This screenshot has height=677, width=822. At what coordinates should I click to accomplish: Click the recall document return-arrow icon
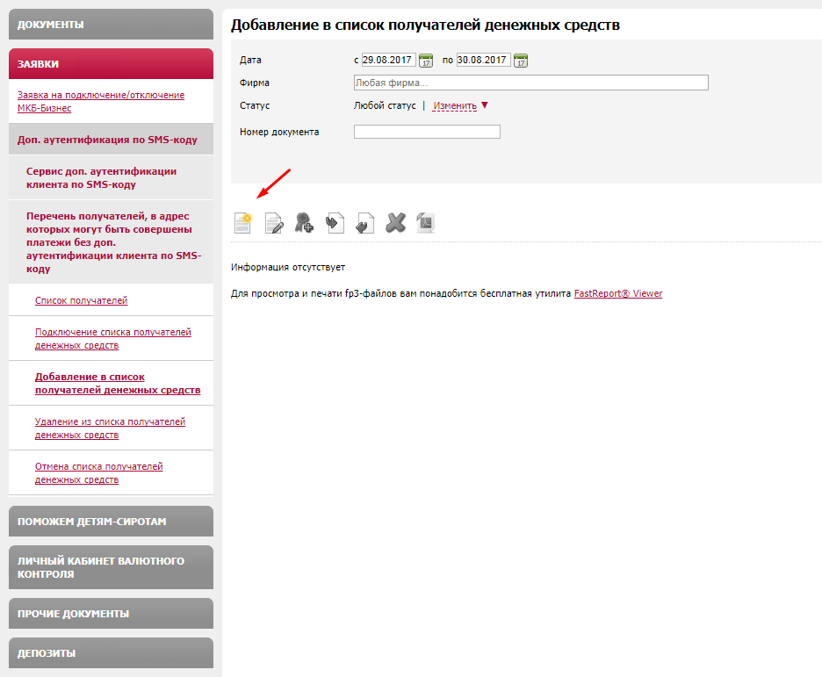coord(364,223)
